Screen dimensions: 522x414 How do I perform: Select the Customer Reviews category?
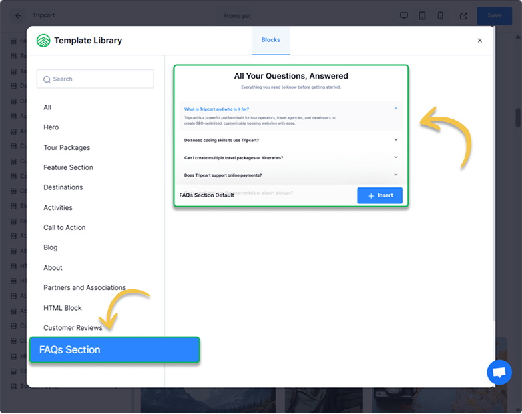tap(73, 328)
